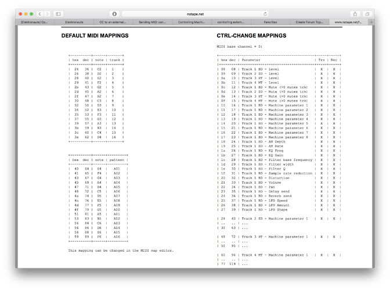The height and width of the screenshot is (290, 390).
Task: Click Track 1 BD - LFO Shape row
Action: [x=279, y=210]
